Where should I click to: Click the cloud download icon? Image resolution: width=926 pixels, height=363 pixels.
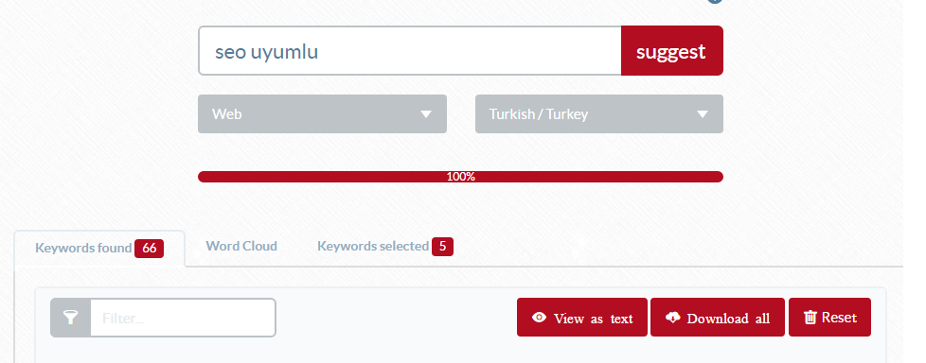pyautogui.click(x=672, y=318)
